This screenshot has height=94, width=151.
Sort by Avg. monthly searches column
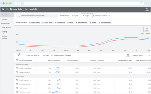(x=54, y=60)
